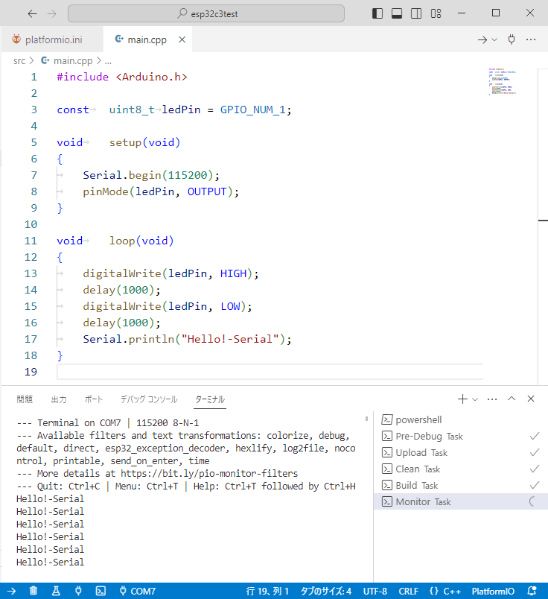Click GPIO_NUM_1 in line 3

[252, 110]
